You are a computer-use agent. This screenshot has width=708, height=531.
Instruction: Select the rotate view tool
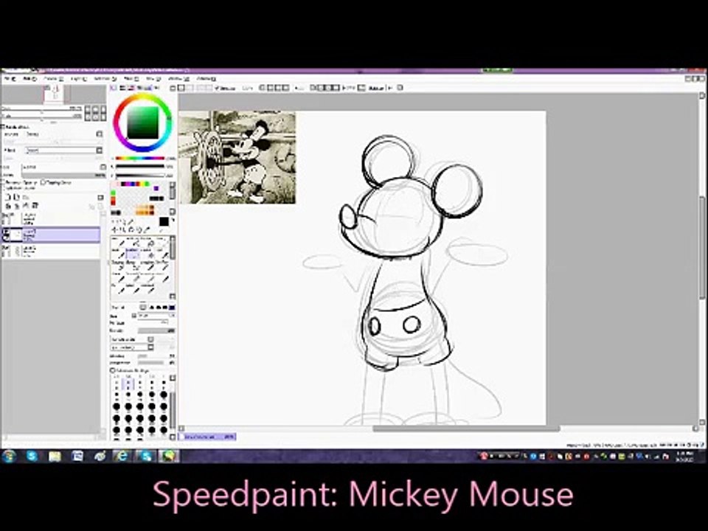(x=131, y=229)
